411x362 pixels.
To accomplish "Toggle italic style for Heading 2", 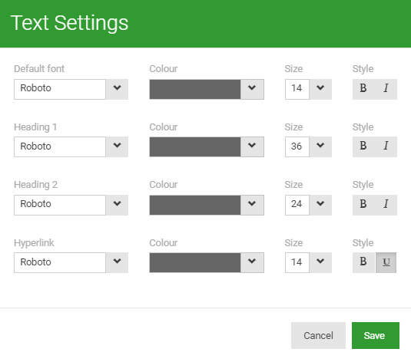I will 386,205.
